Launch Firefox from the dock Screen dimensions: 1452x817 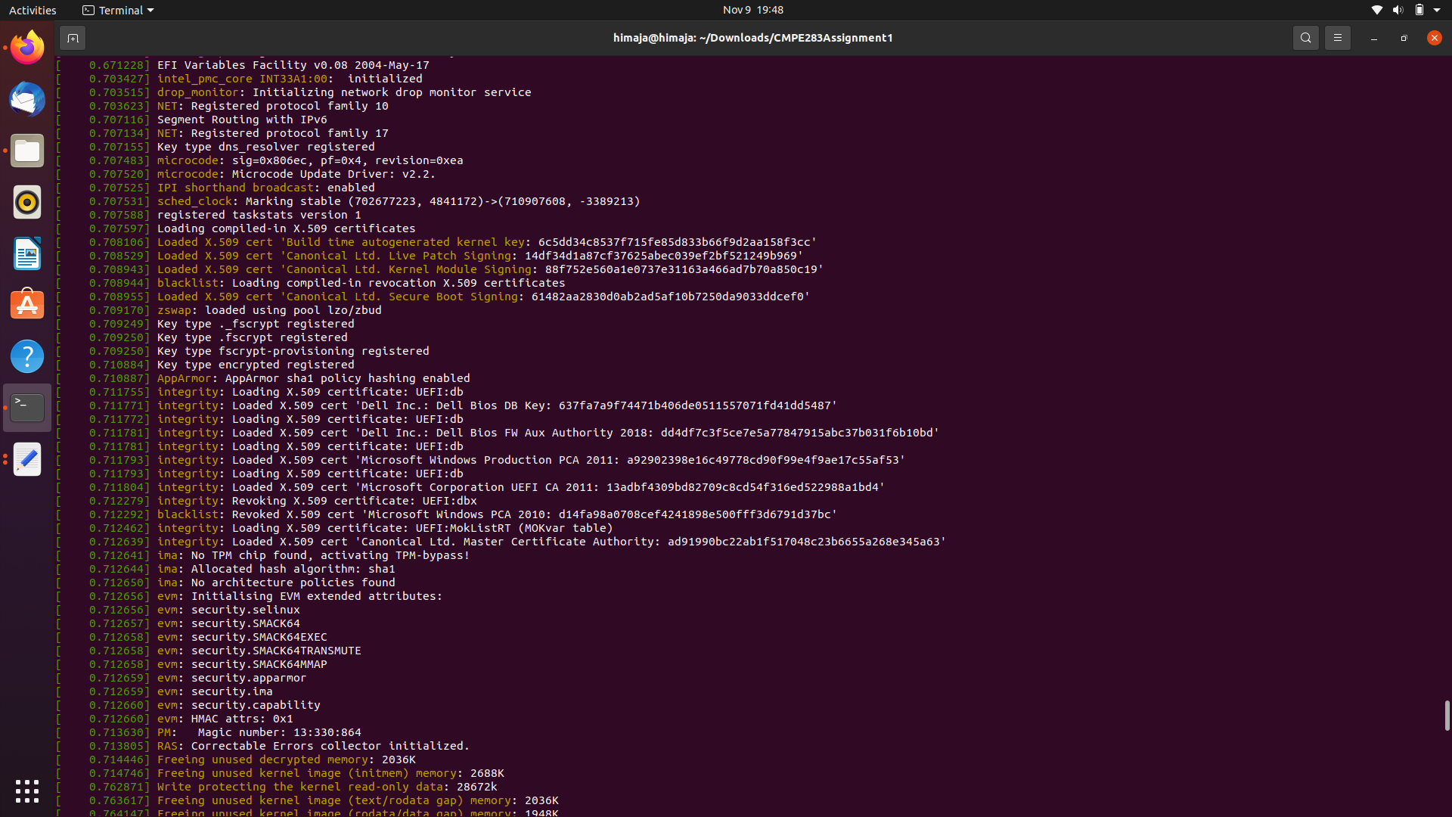tap(27, 48)
